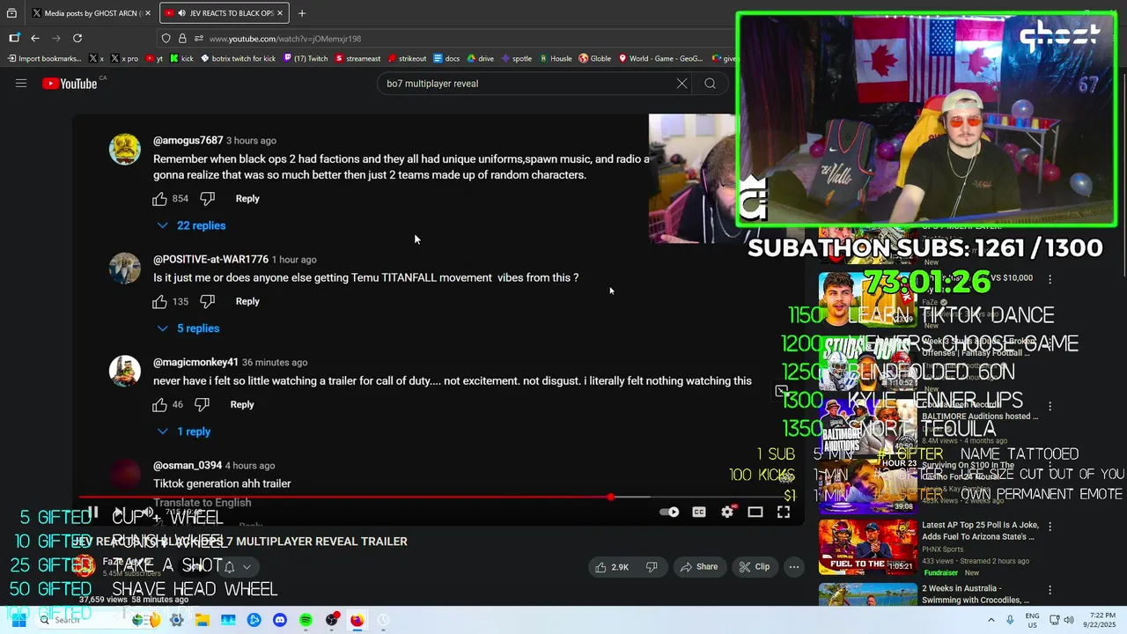Open the YouTube guide hamburger menu
Viewport: 1127px width, 634px height.
pos(21,84)
